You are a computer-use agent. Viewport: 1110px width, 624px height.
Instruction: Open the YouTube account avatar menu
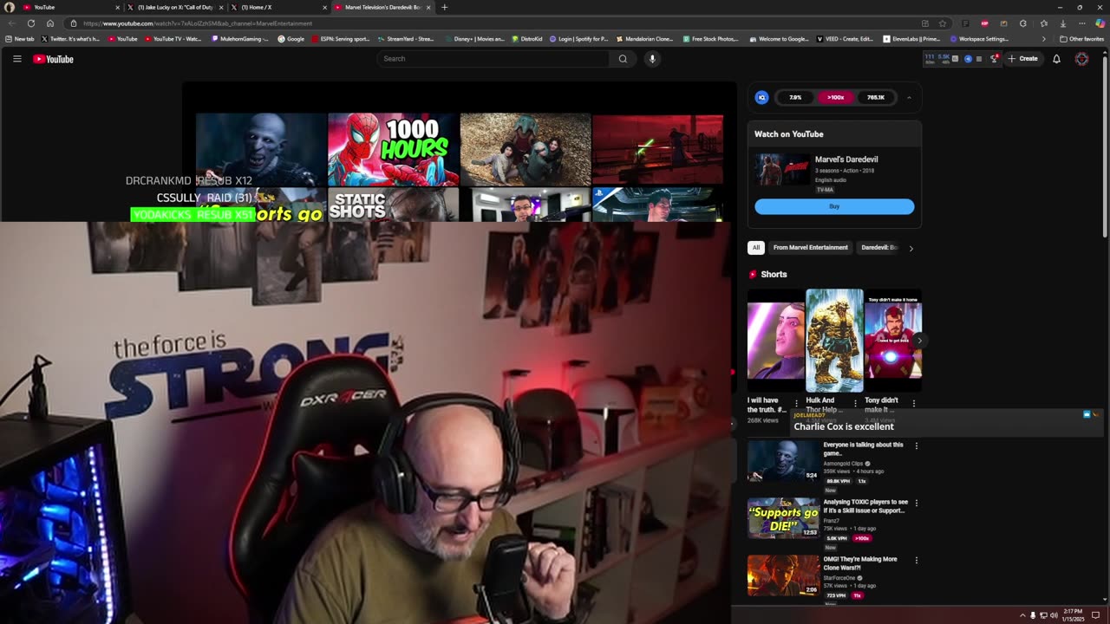[x=1081, y=59]
